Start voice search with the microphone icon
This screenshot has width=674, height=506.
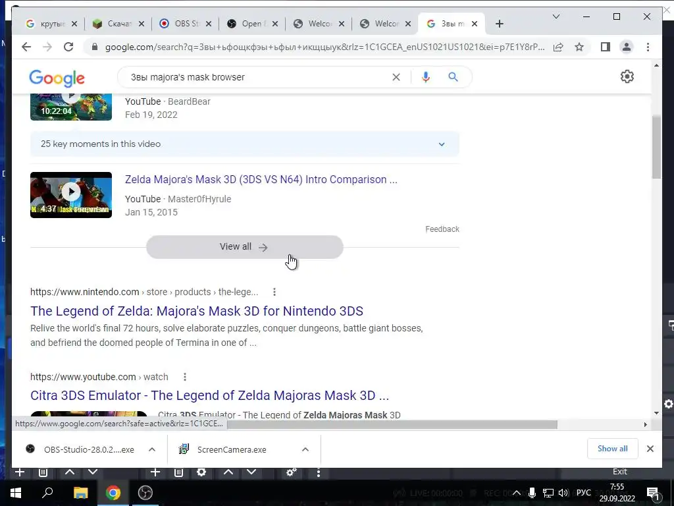(426, 77)
